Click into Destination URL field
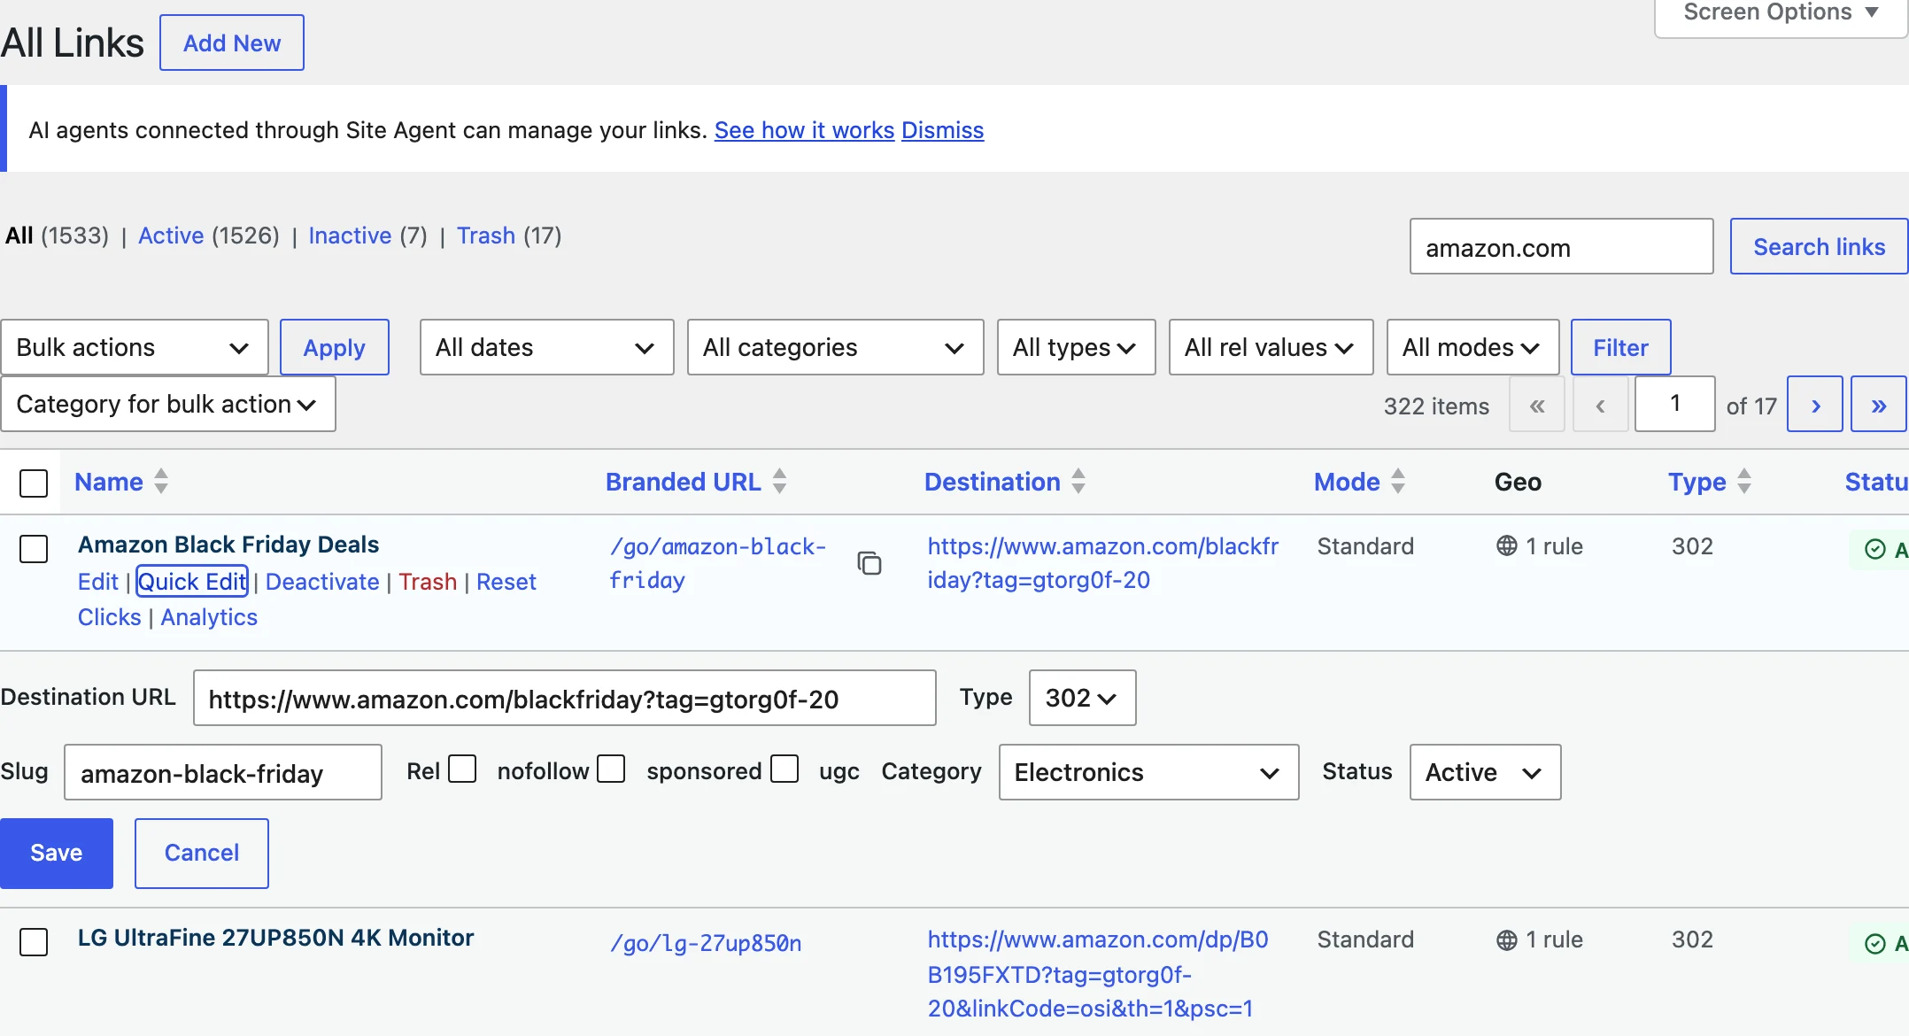 tap(565, 698)
